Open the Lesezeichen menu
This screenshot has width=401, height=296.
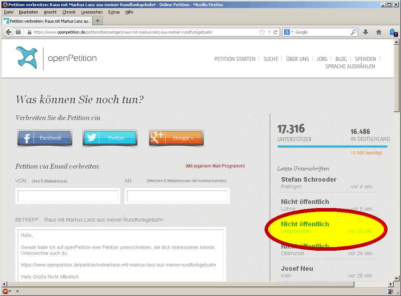click(92, 12)
